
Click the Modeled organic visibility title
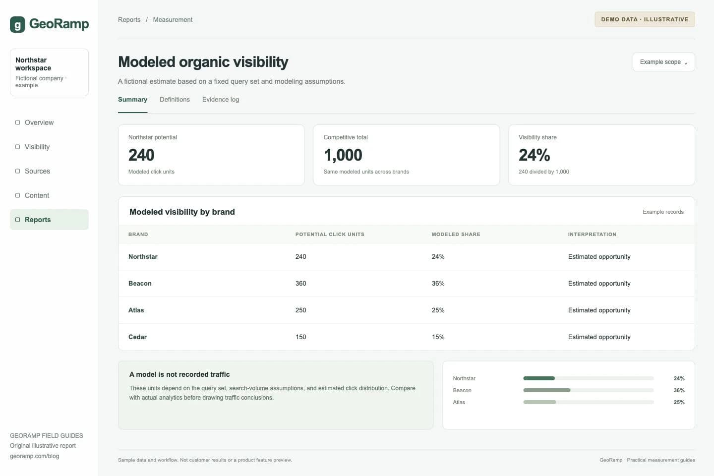click(x=203, y=62)
